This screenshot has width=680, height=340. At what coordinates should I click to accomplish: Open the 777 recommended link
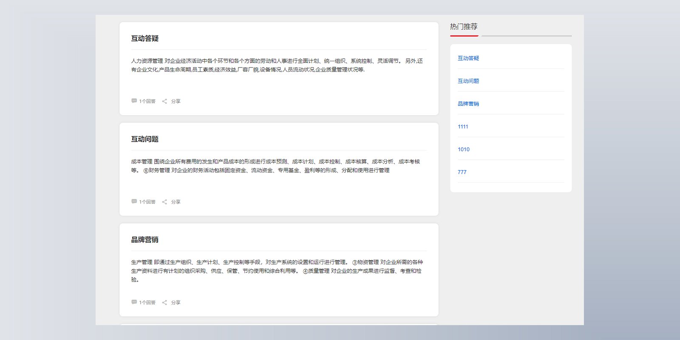[x=462, y=172]
